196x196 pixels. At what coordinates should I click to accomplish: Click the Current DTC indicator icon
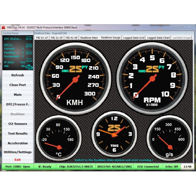tap(29, 38)
